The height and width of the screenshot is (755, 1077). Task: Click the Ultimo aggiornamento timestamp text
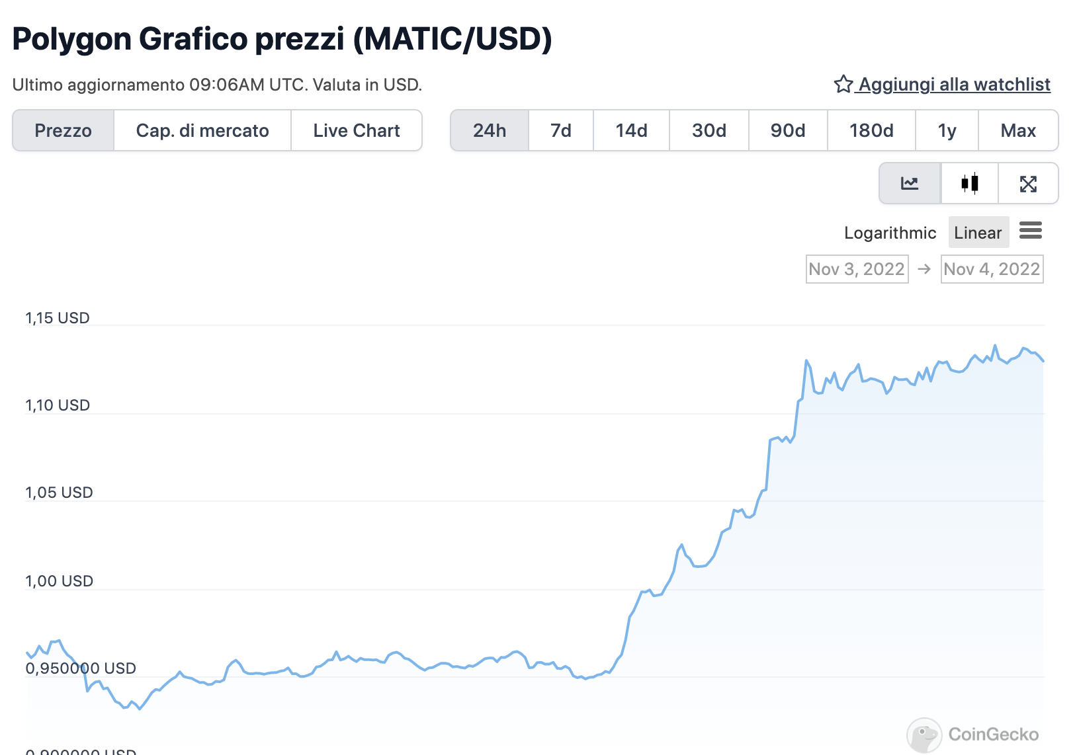pos(217,85)
